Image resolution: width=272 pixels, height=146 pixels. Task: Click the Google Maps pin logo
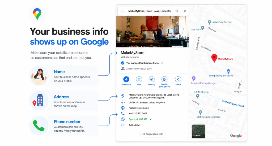pyautogui.click(x=37, y=14)
